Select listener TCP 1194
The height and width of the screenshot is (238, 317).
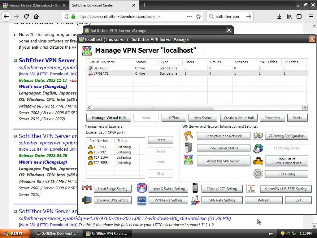(116, 157)
